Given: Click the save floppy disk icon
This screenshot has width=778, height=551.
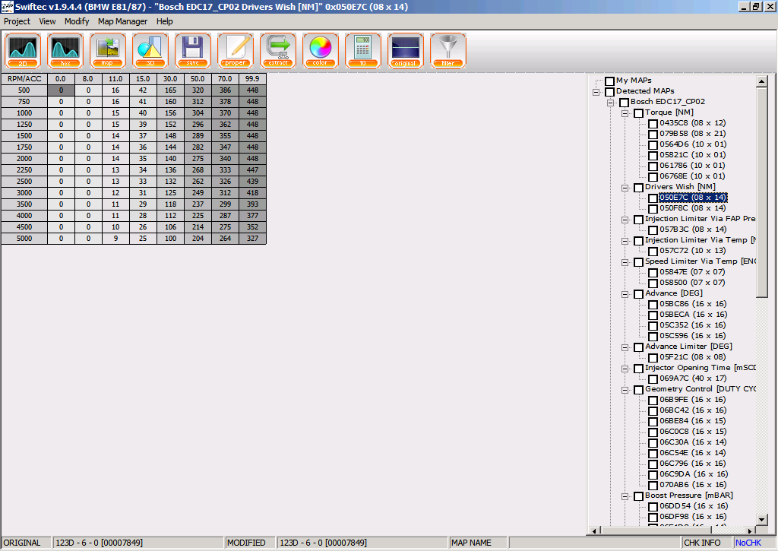Looking at the screenshot, I should tap(193, 50).
